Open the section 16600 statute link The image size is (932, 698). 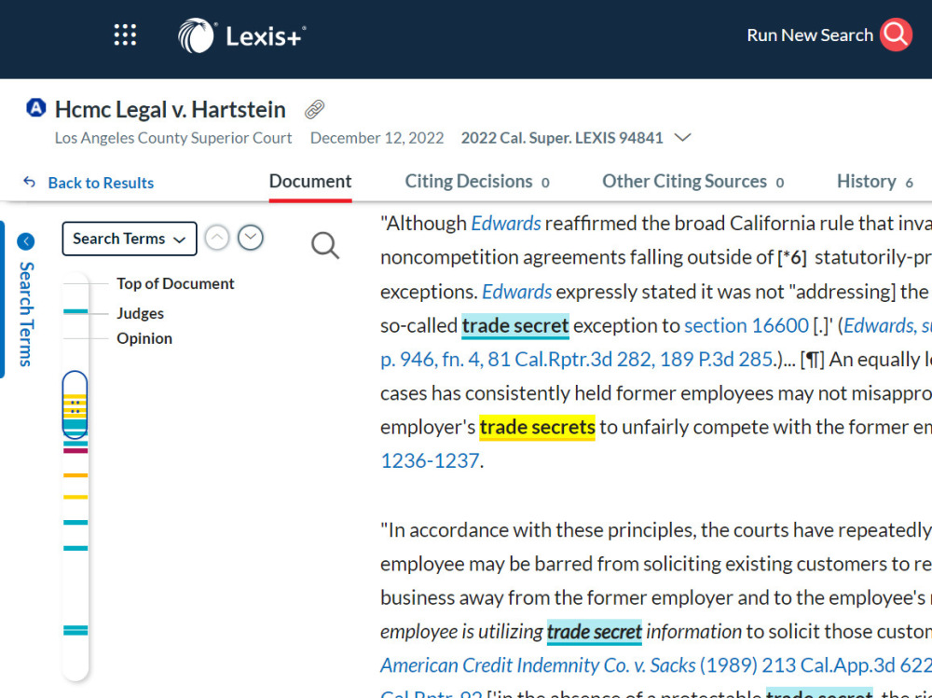tap(747, 326)
